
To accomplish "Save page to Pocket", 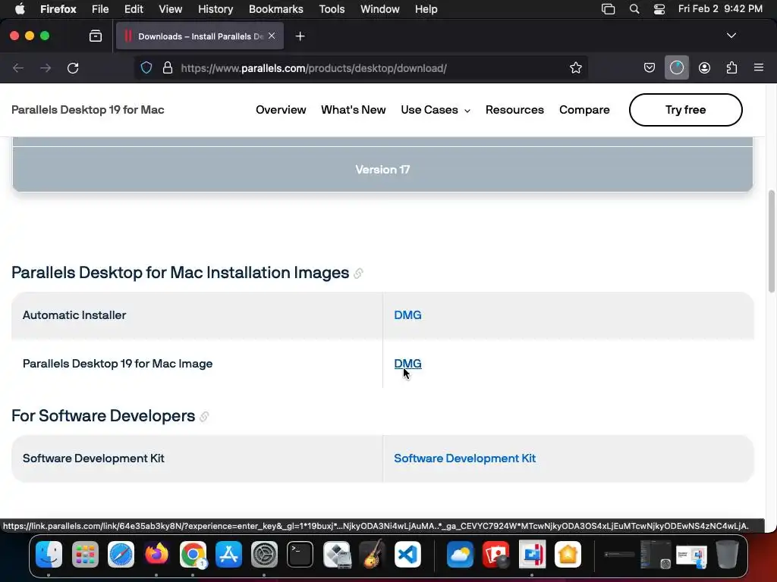I will (650, 67).
